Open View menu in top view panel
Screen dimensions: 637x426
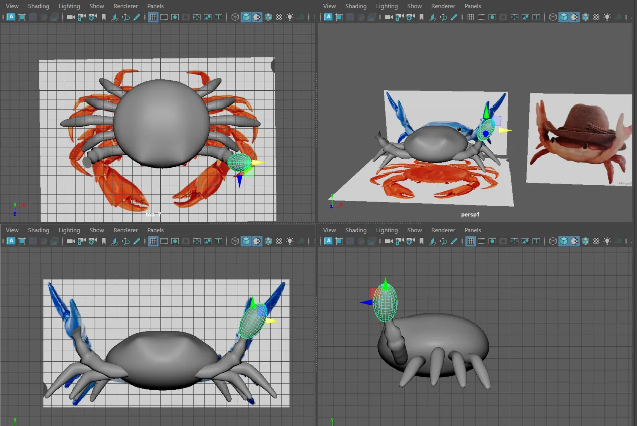pos(12,6)
